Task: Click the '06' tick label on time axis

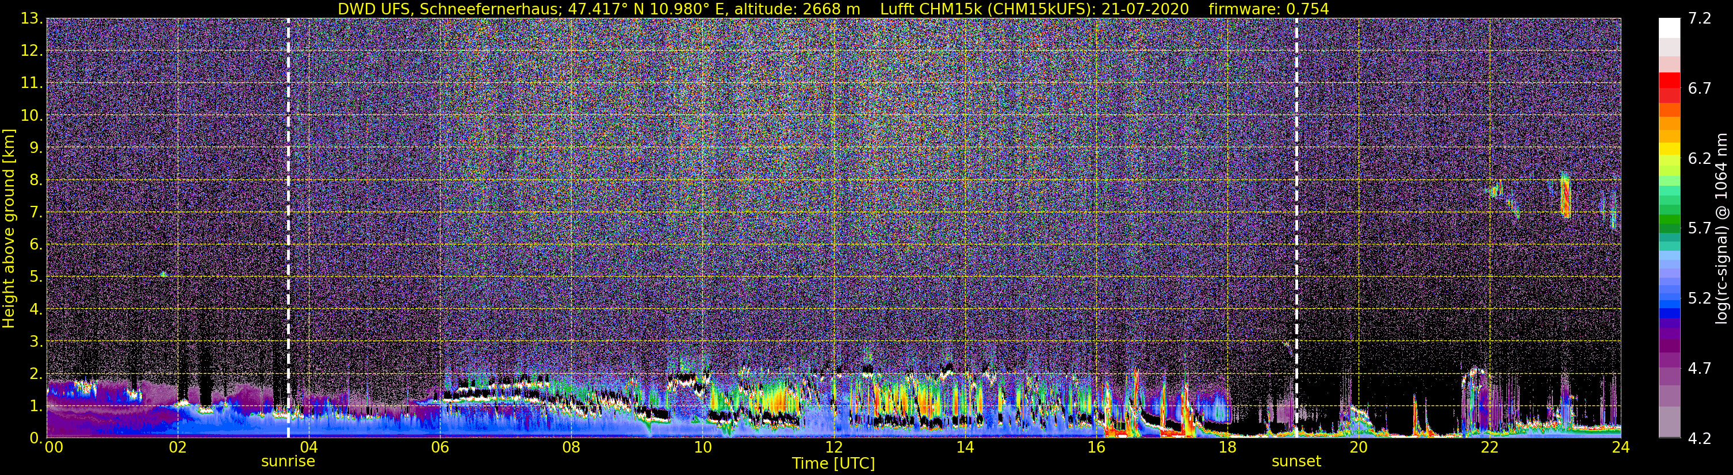Action: [439, 447]
